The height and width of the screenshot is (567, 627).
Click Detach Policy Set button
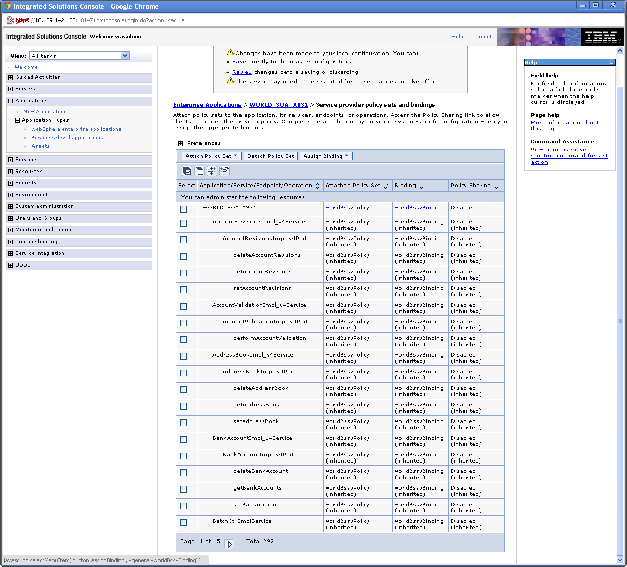pos(271,156)
